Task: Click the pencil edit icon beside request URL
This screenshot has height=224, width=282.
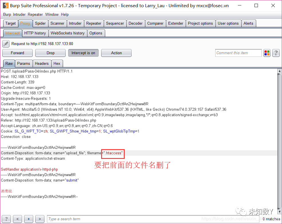Action: click(x=6, y=44)
